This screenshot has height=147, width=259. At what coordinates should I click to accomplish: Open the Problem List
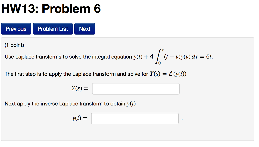53,29
